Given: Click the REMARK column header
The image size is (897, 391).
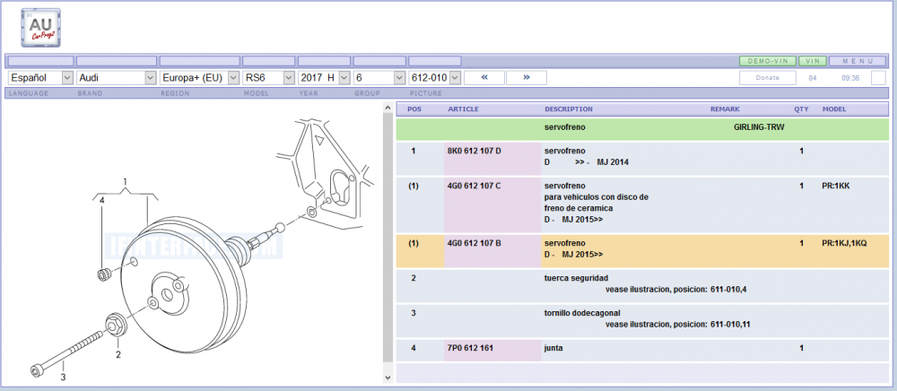Looking at the screenshot, I should click(725, 109).
